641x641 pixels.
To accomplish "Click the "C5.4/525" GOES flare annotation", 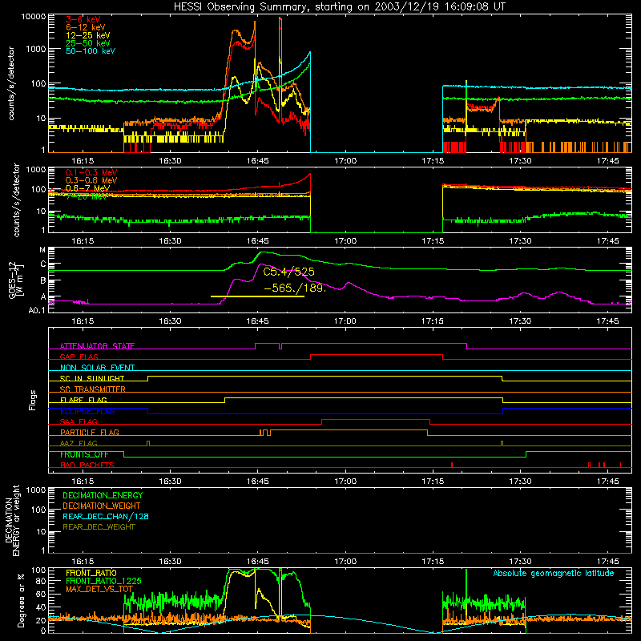I will coord(288,272).
